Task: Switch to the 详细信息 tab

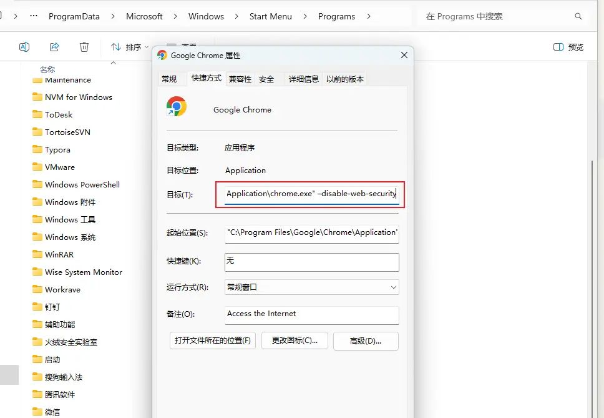Action: (303, 79)
